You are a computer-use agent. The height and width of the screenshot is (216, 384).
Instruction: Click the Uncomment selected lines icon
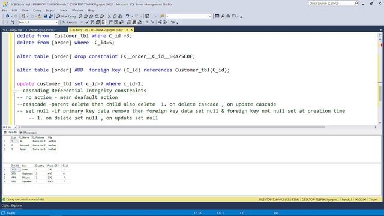coord(152,22)
